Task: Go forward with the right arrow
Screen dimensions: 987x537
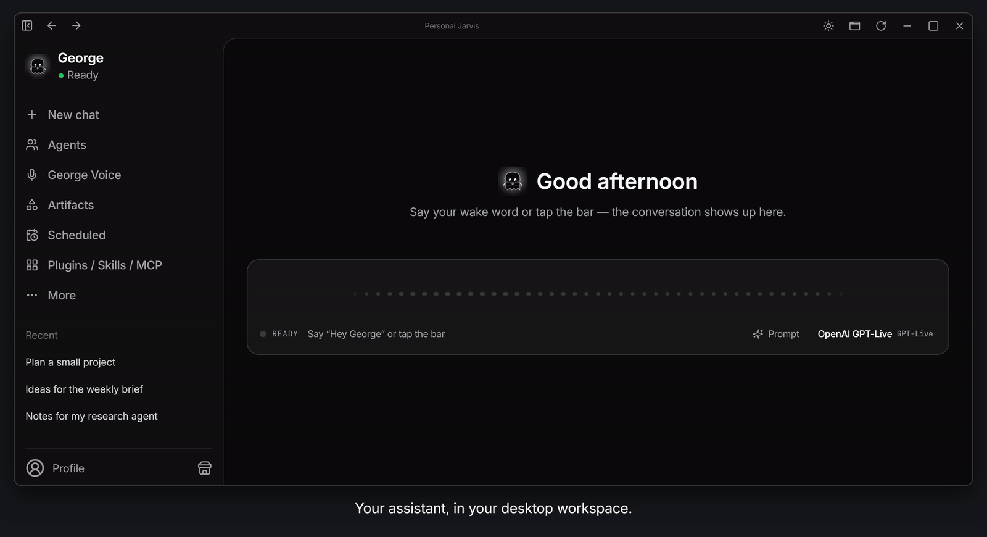Action: pos(76,25)
